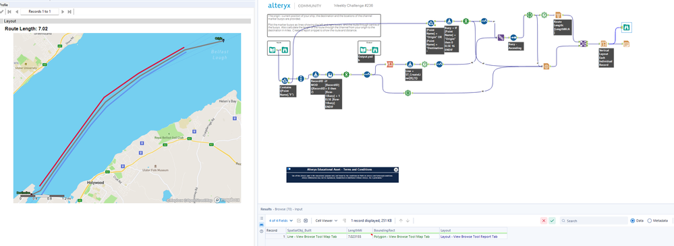Go to next record page arrow
This screenshot has width=674, height=246.
click(x=63, y=11)
